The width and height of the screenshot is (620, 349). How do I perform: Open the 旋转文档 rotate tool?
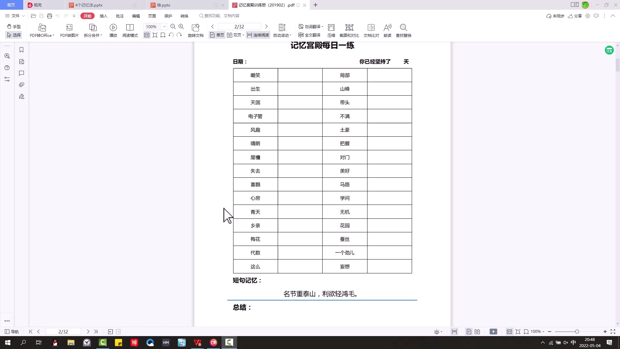coord(195,27)
